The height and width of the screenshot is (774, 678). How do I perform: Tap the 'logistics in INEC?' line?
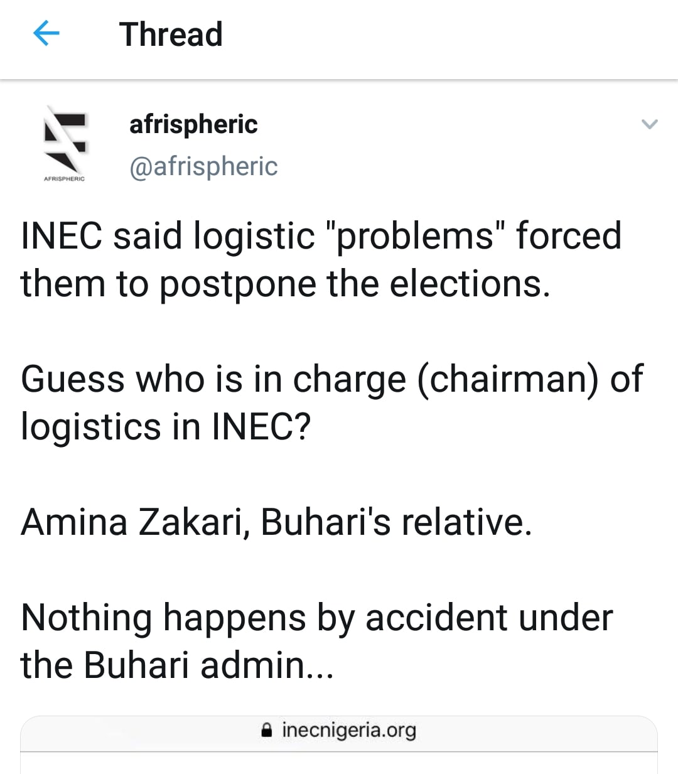(166, 427)
